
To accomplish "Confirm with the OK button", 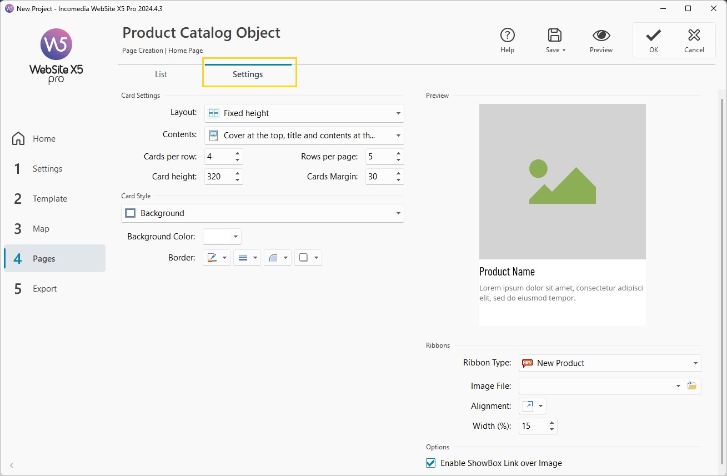I will 654,40.
